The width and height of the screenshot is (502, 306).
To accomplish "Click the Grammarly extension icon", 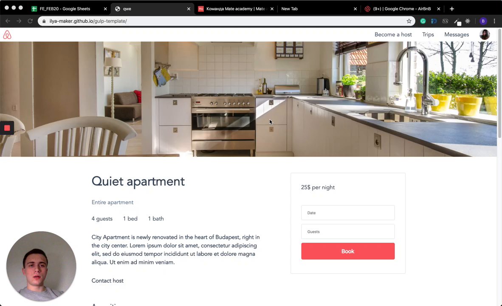I will click(x=423, y=21).
